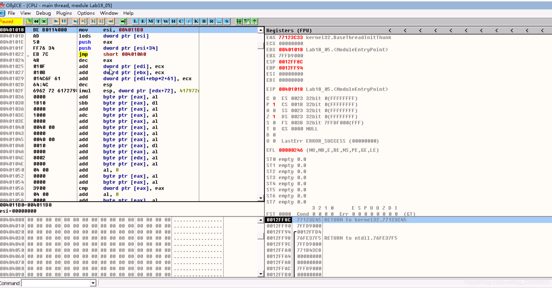Click the Step into toolbar icon
Screen dimensions: 552x288
pos(76,21)
